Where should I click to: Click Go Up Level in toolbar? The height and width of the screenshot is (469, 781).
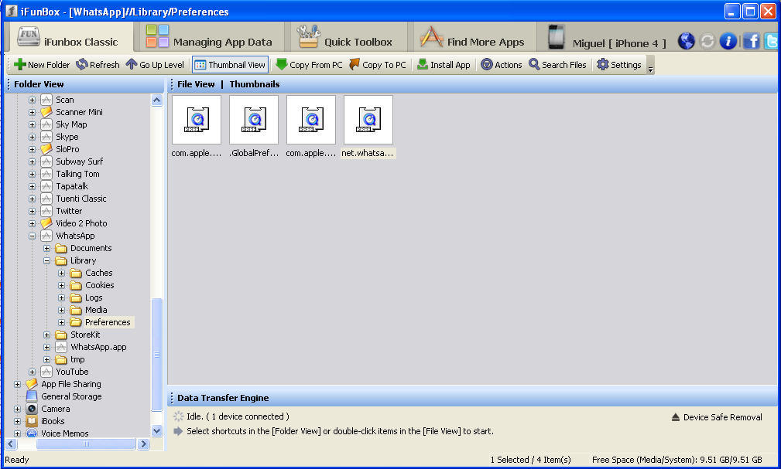coord(155,65)
